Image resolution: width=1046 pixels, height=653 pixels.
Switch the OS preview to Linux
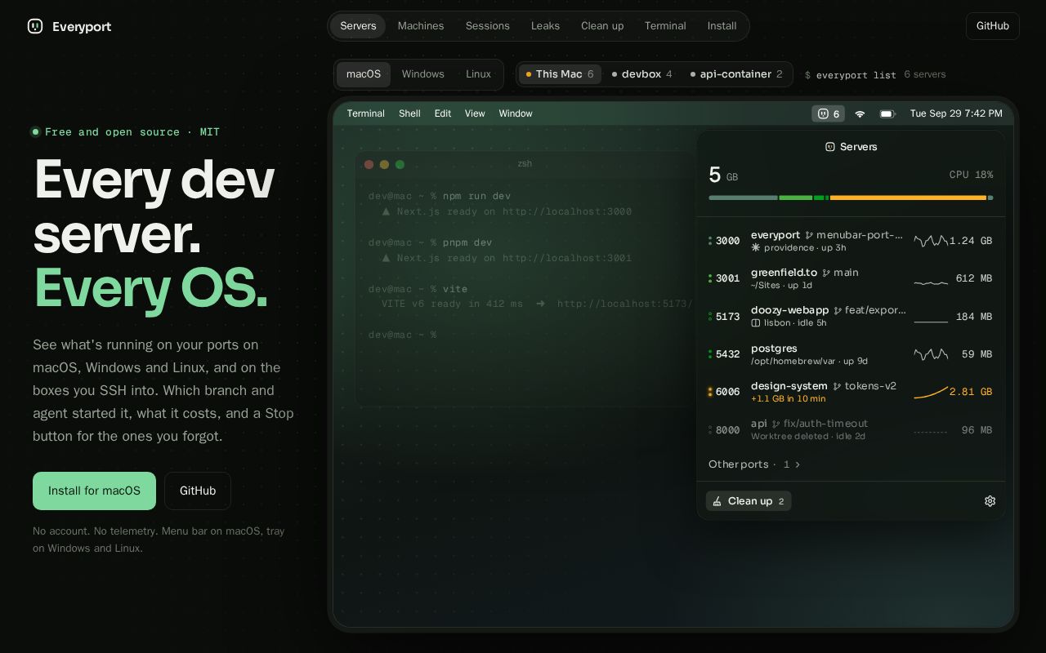pos(479,74)
